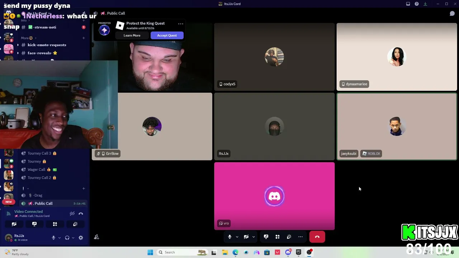Mute microphone in the user panel
This screenshot has height=258, width=459.
click(x=53, y=238)
